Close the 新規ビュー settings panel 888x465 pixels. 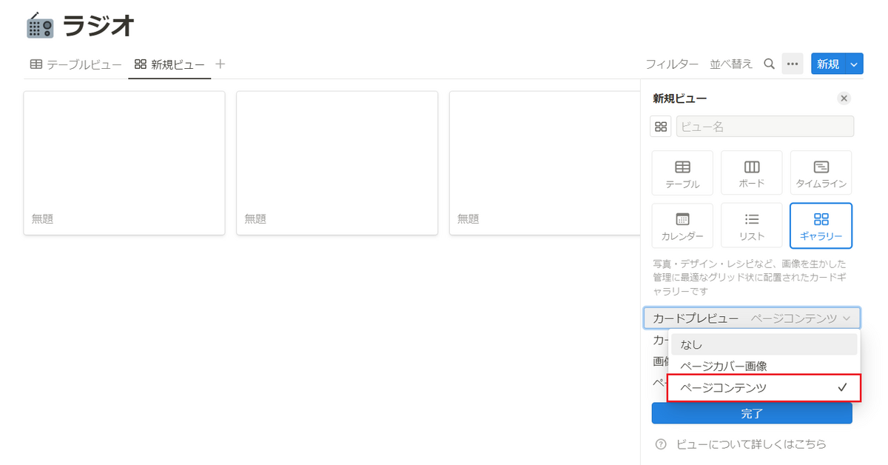tap(844, 98)
